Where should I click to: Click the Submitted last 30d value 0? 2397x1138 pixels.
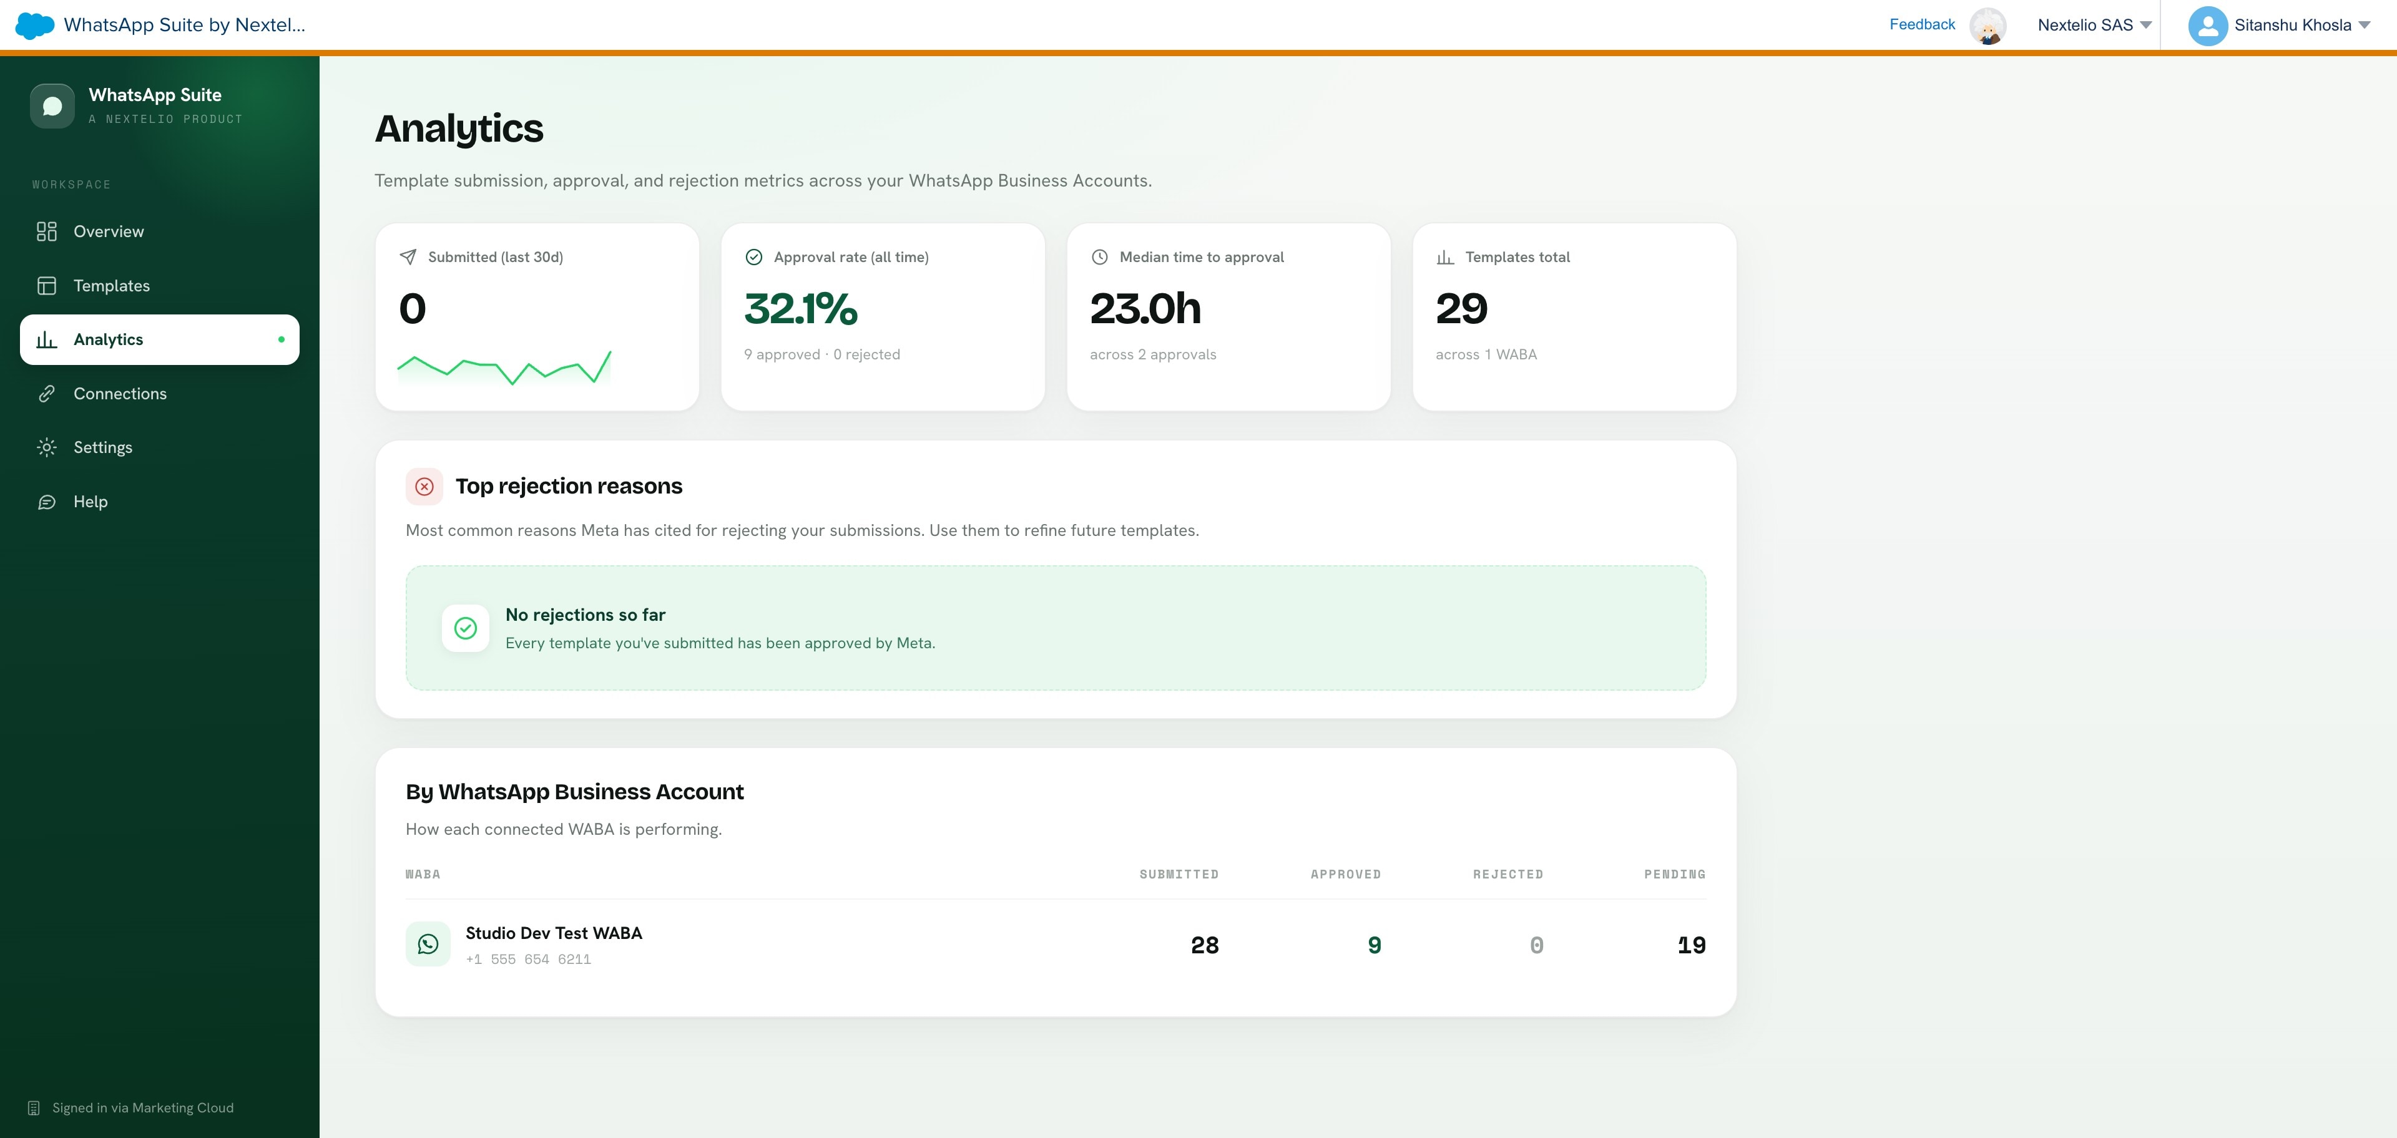[x=412, y=309]
